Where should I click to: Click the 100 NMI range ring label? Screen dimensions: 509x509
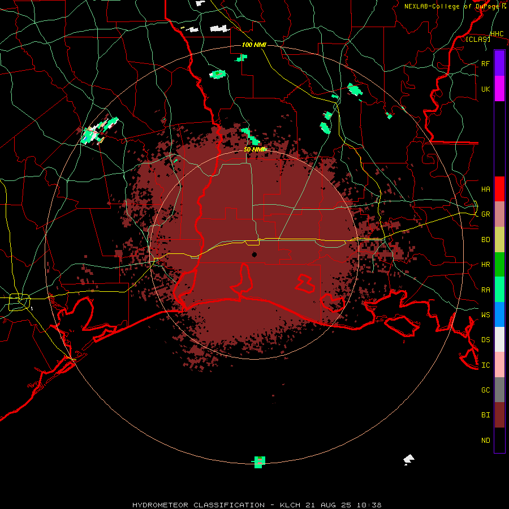pyautogui.click(x=254, y=45)
